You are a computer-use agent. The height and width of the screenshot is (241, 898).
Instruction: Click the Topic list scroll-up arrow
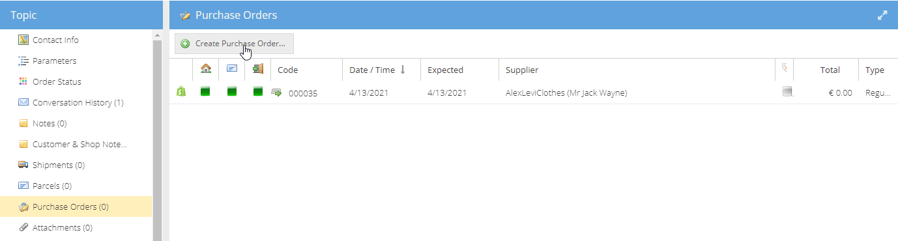pos(157,35)
